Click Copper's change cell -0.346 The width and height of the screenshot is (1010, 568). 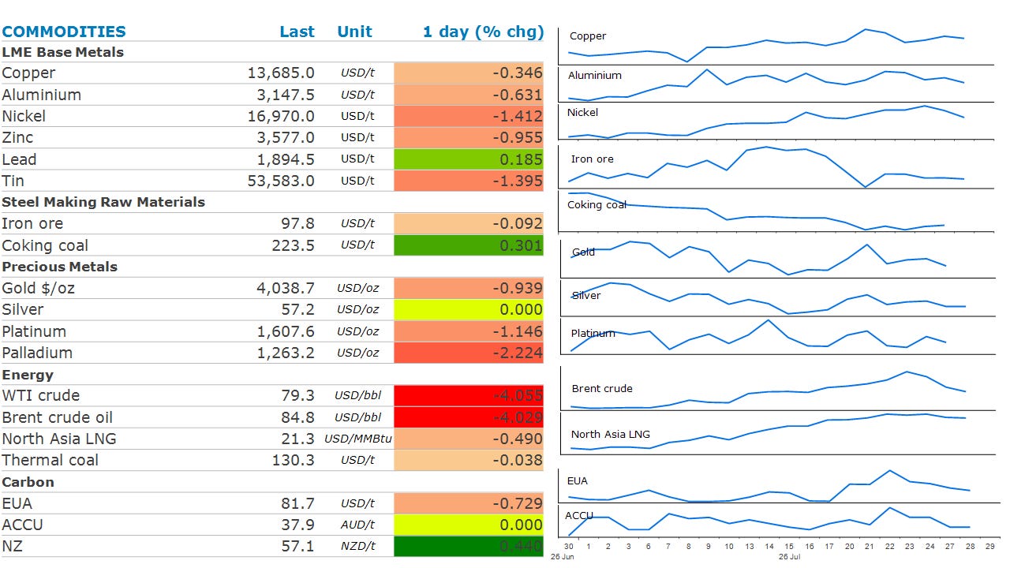tap(469, 73)
